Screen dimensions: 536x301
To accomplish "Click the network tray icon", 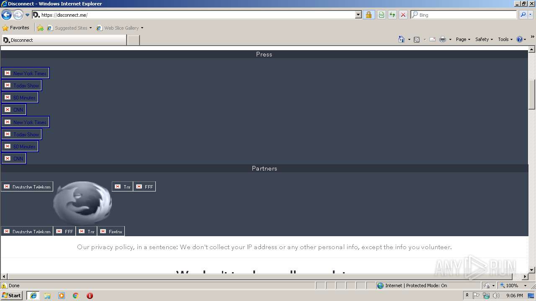I will click(x=486, y=296).
